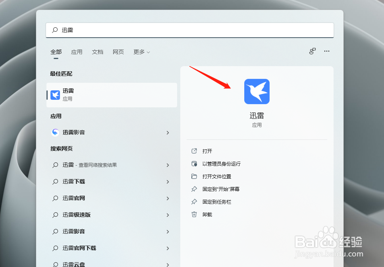Expand chevron for 查看网络搜索结果 row
Image resolution: width=384 pixels, height=267 pixels.
pos(168,165)
